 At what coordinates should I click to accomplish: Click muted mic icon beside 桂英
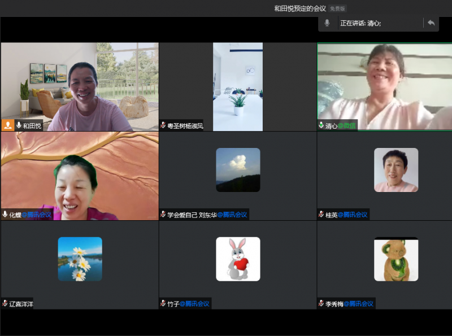point(321,215)
